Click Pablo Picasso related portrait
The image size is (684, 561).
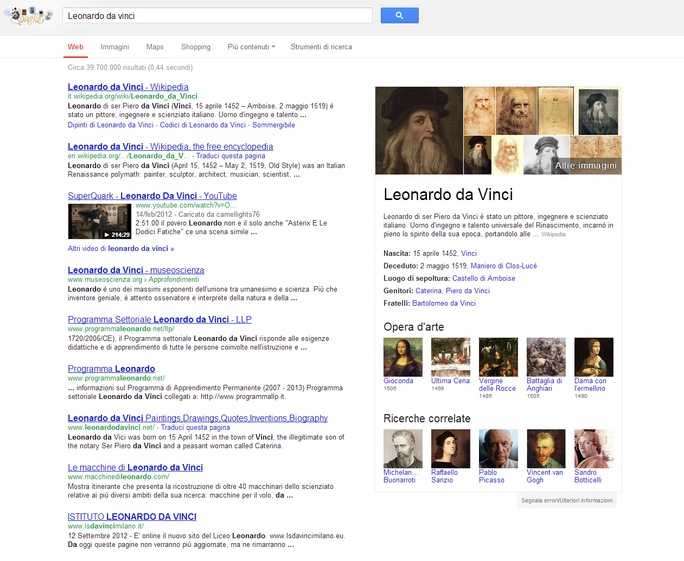[498, 449]
